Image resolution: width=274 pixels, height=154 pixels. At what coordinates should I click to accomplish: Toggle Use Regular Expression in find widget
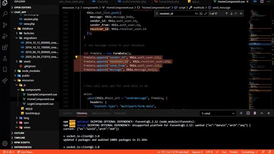[x=205, y=13]
